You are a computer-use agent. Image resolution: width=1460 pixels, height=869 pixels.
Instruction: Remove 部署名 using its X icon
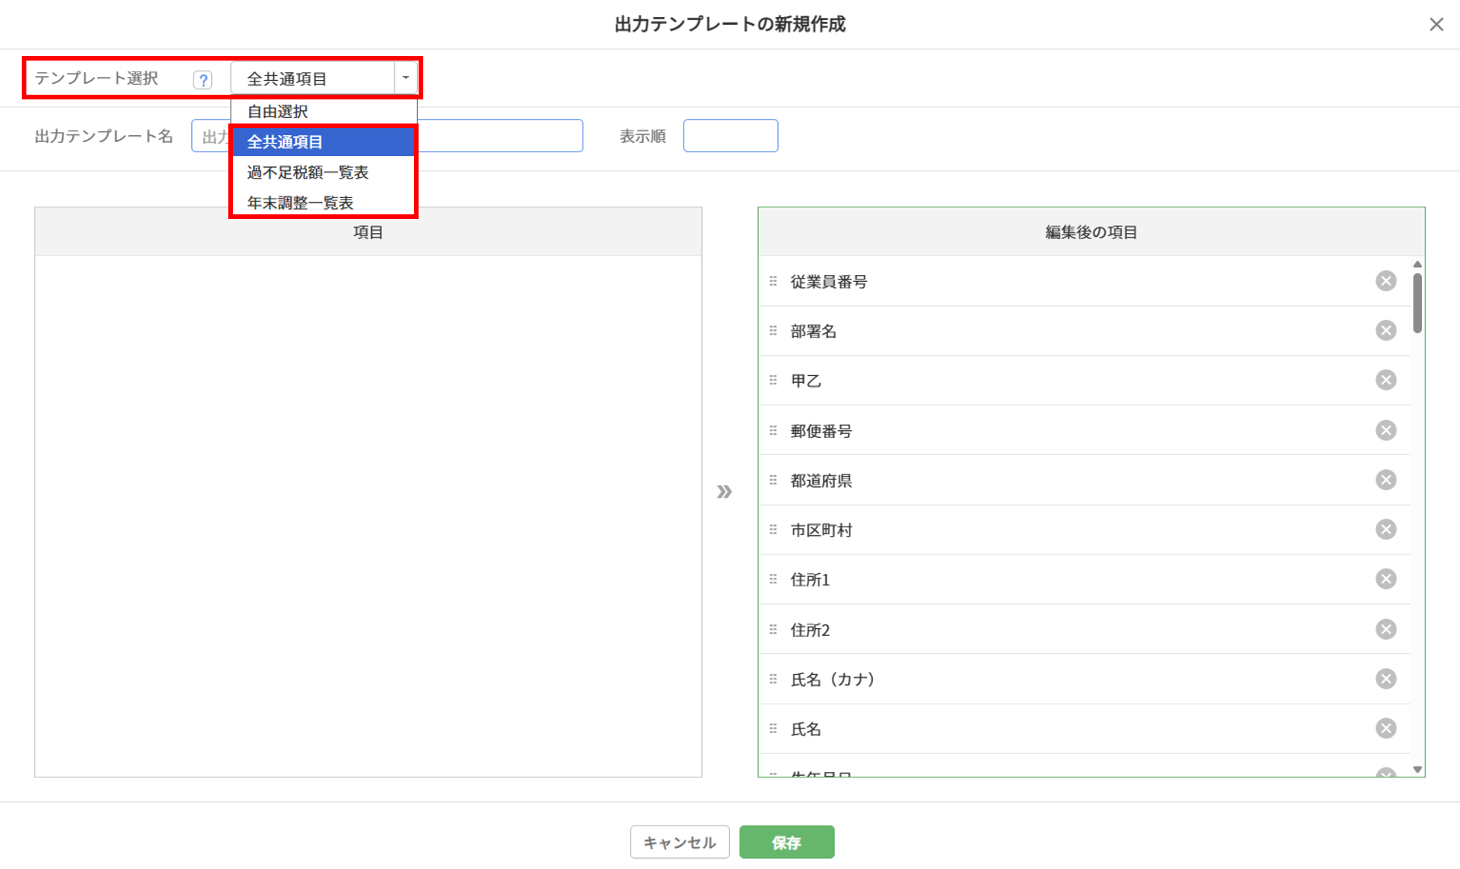tap(1385, 331)
